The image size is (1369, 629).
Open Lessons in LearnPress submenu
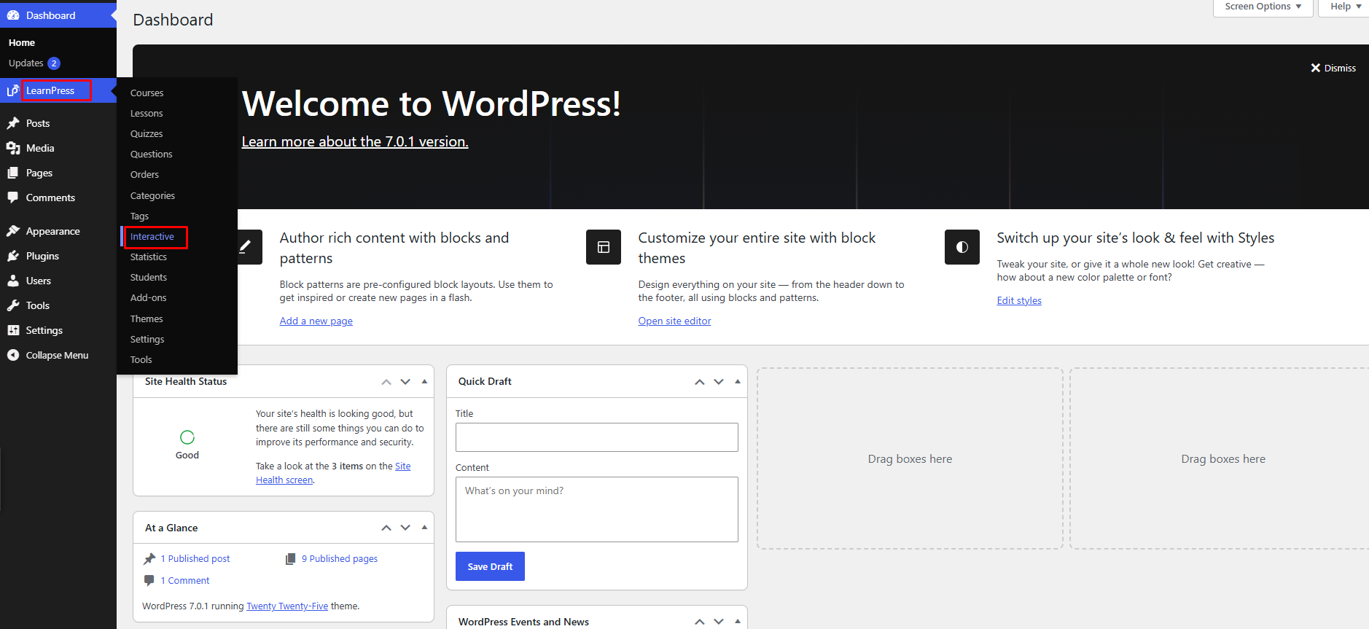[x=147, y=114]
